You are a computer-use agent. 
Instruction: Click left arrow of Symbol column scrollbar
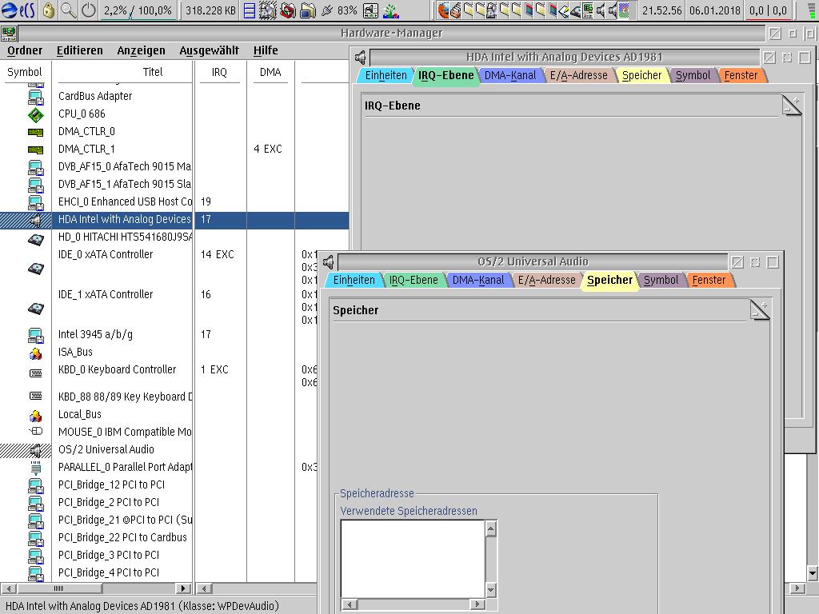[x=8, y=588]
